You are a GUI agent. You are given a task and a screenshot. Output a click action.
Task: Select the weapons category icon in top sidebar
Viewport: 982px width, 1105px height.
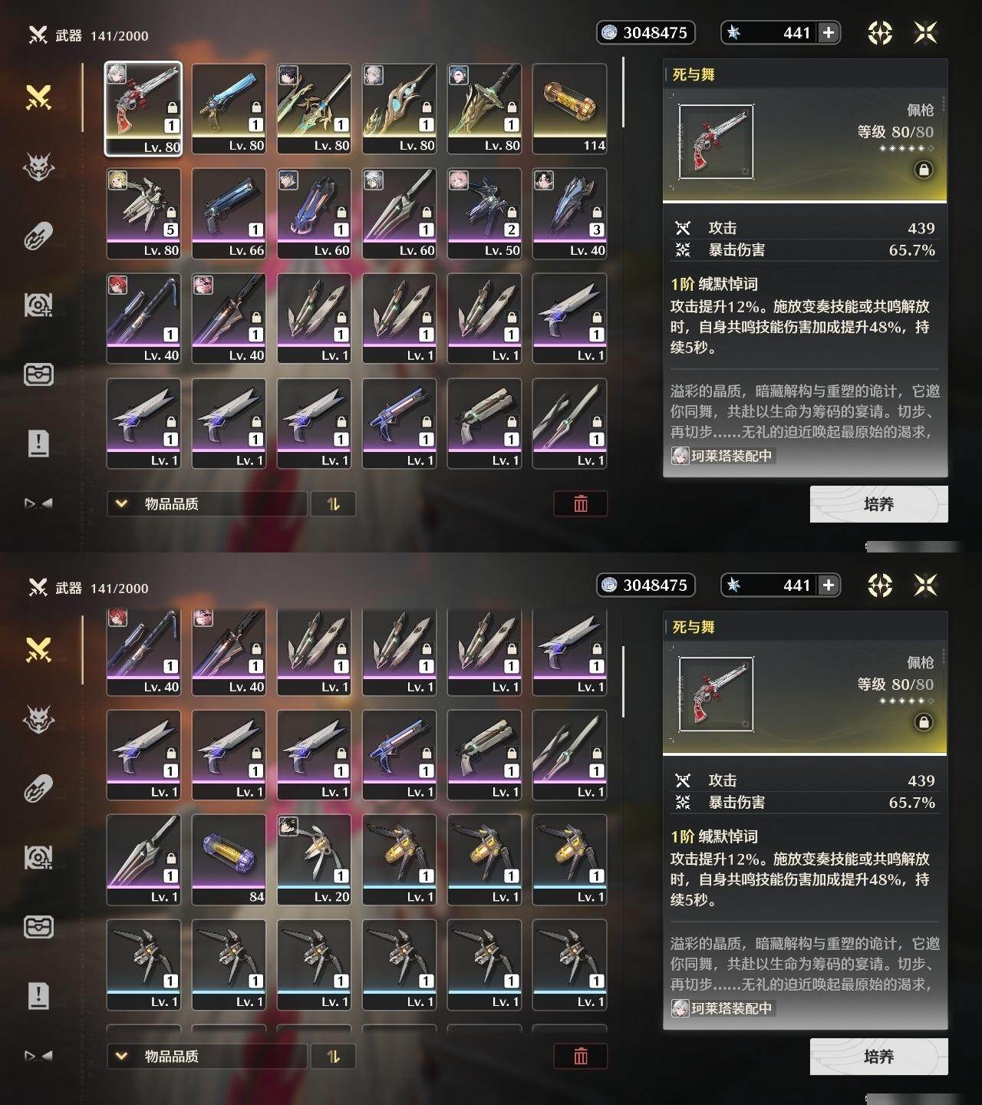click(38, 97)
